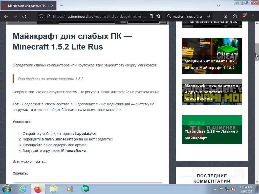Click the ПОСЛЕДНИЕ КОММЕНТАРИИ widget heading
Screen dimensions: 259x194
click(x=212, y=179)
